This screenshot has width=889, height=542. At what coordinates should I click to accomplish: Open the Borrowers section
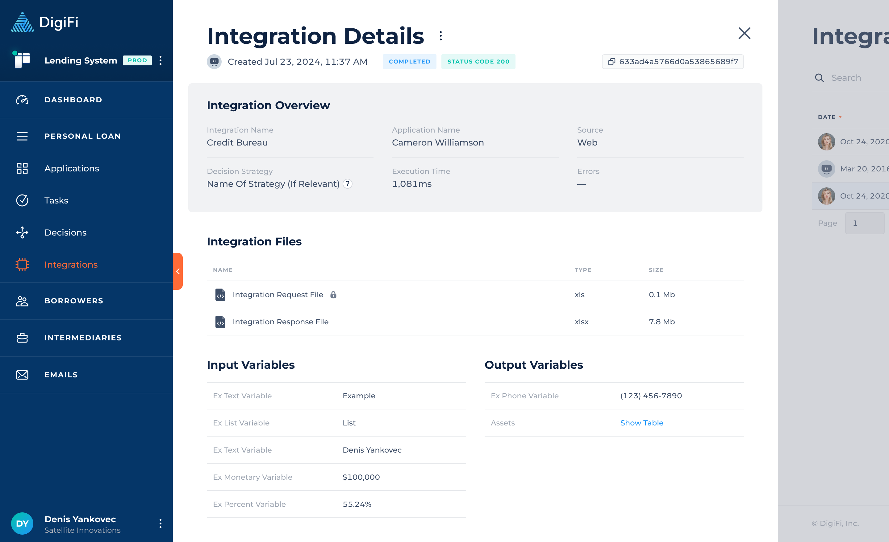[x=73, y=301]
